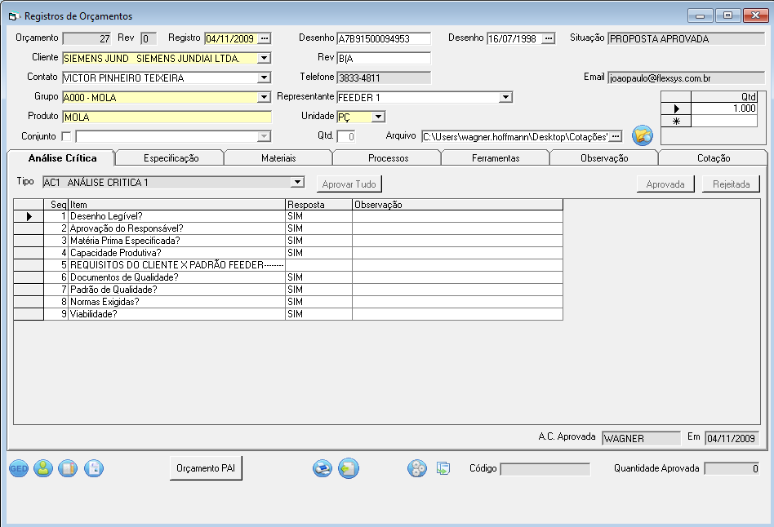The width and height of the screenshot is (774, 527).
Task: Select current row arrow in Qtd grid
Action: coord(676,108)
